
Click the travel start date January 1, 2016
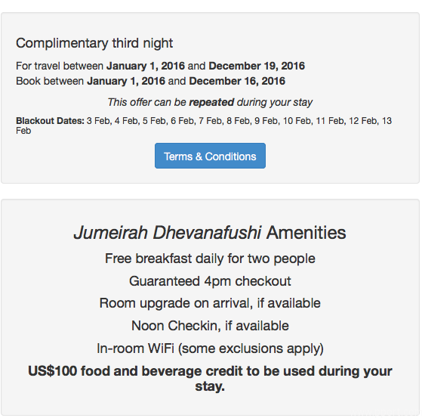146,66
